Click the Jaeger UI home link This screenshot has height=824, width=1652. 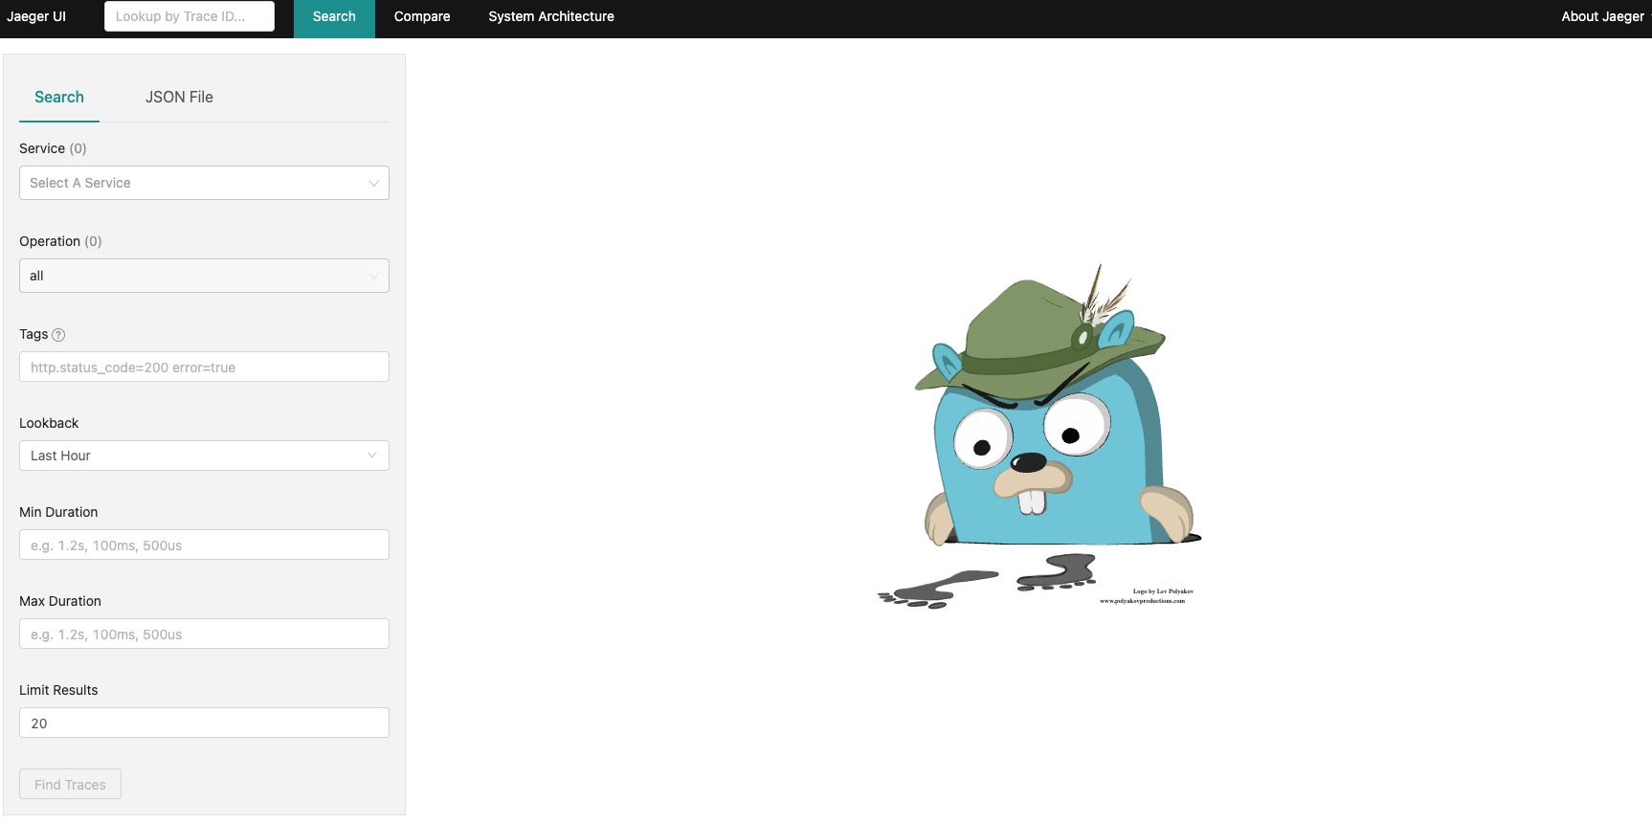[x=36, y=16]
